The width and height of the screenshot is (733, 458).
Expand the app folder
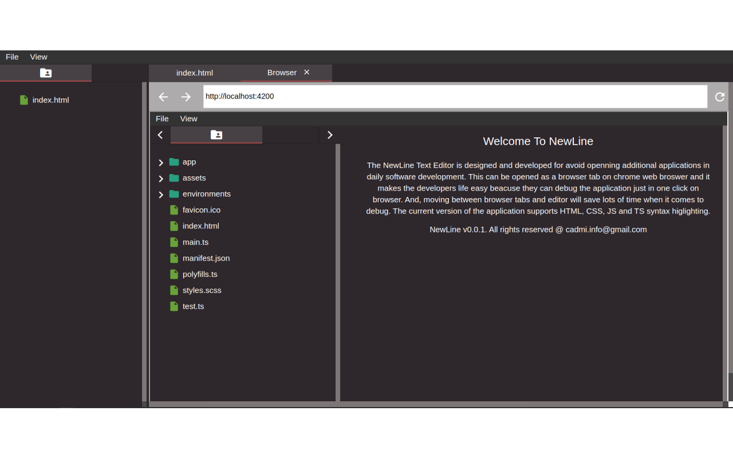161,163
